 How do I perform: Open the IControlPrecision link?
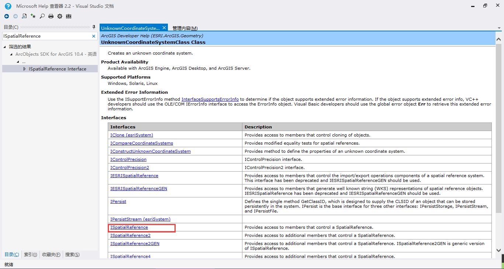(128, 159)
